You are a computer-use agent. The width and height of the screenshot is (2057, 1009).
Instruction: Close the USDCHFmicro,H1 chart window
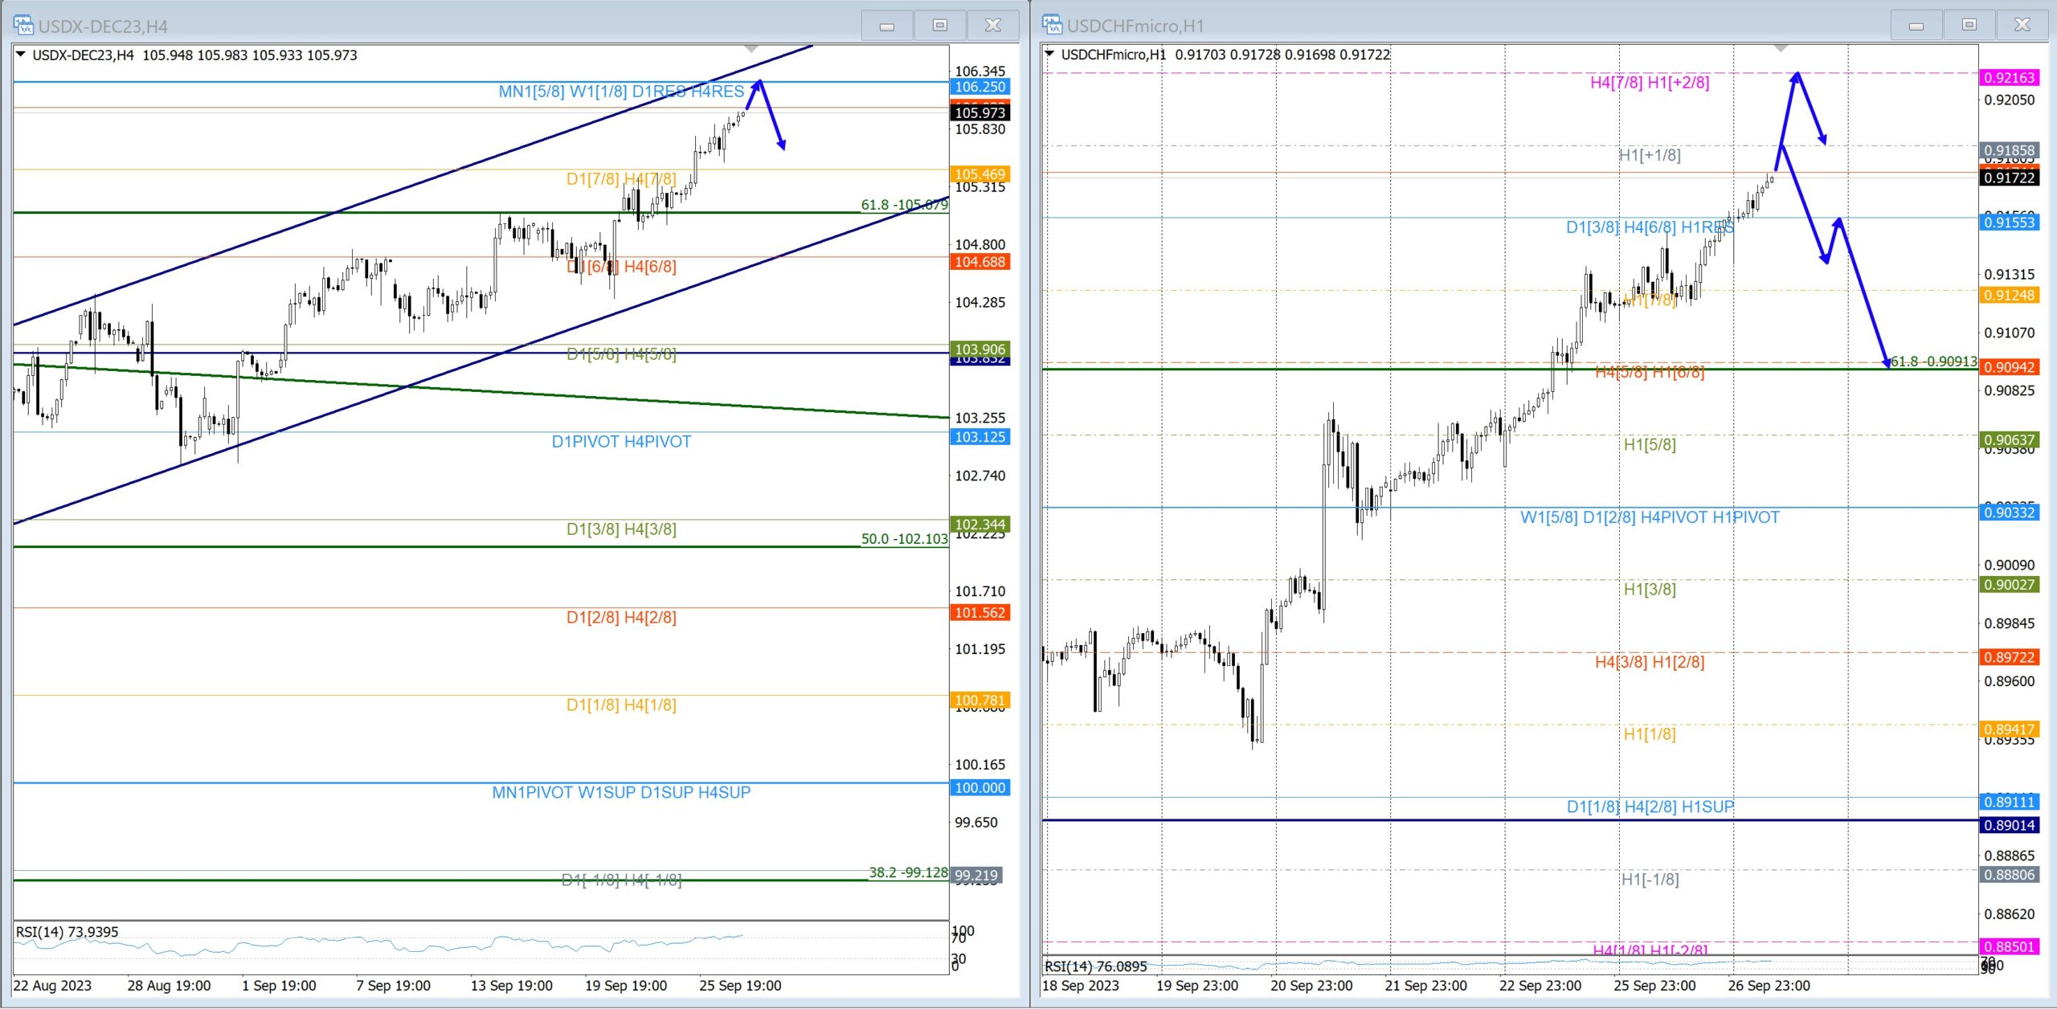(x=2022, y=26)
